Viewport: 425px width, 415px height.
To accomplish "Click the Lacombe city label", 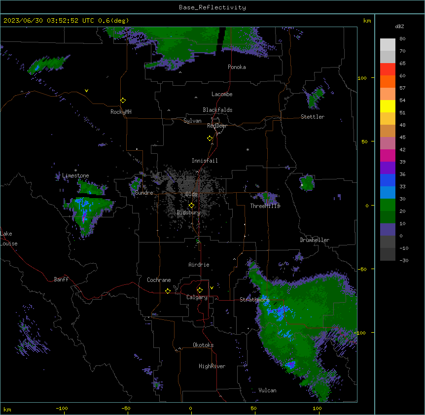I will pyautogui.click(x=222, y=94).
